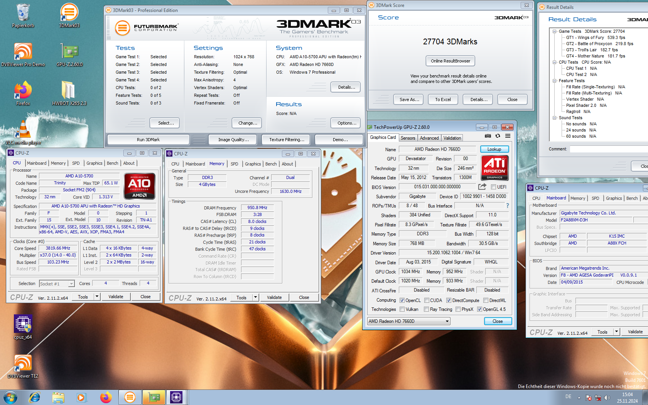Collapse the Sound Tests tree node
The width and height of the screenshot is (648, 405).
(x=554, y=118)
